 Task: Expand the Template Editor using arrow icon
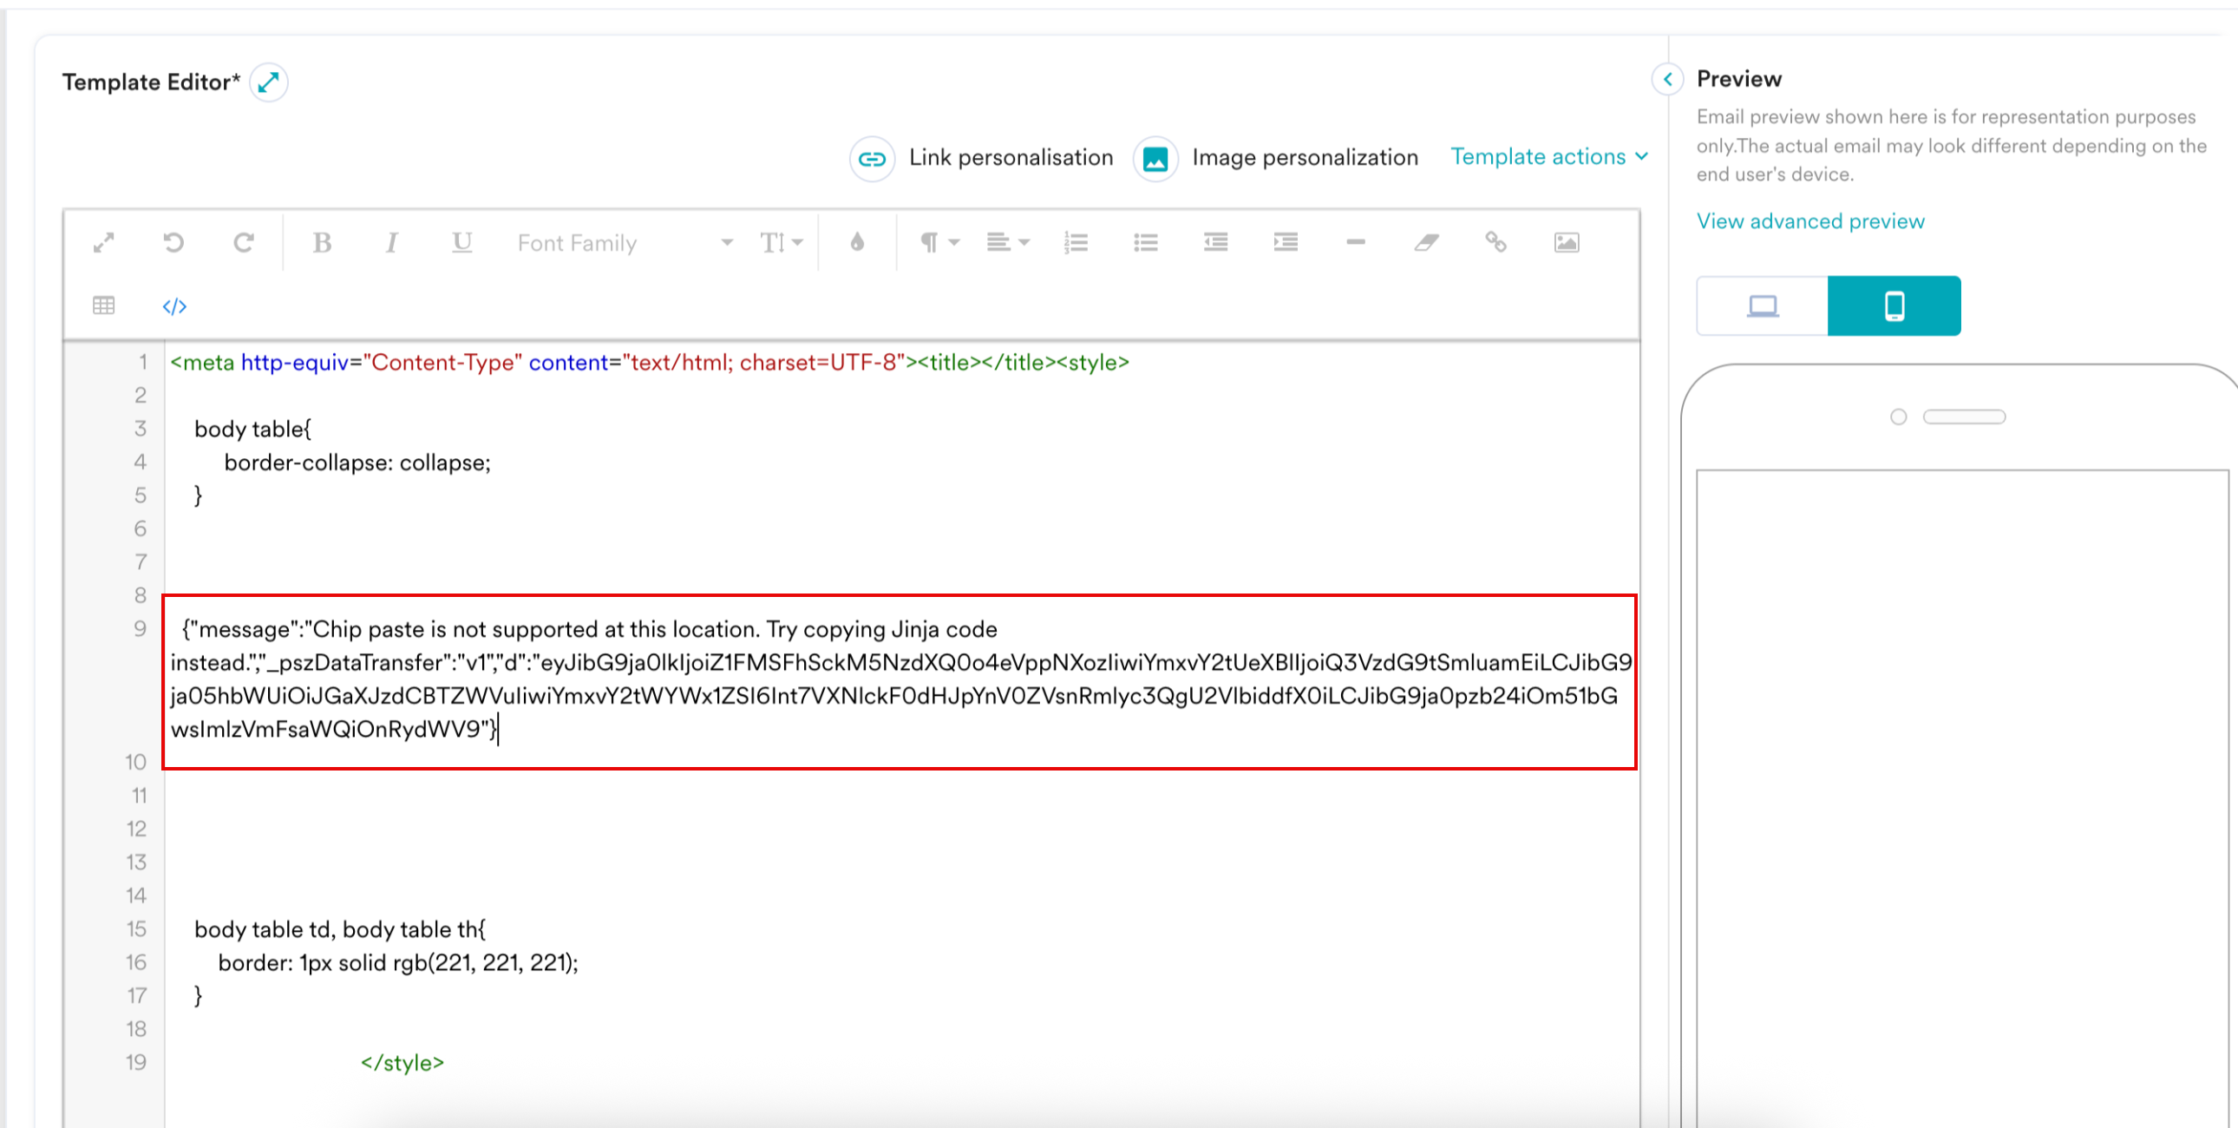click(268, 82)
